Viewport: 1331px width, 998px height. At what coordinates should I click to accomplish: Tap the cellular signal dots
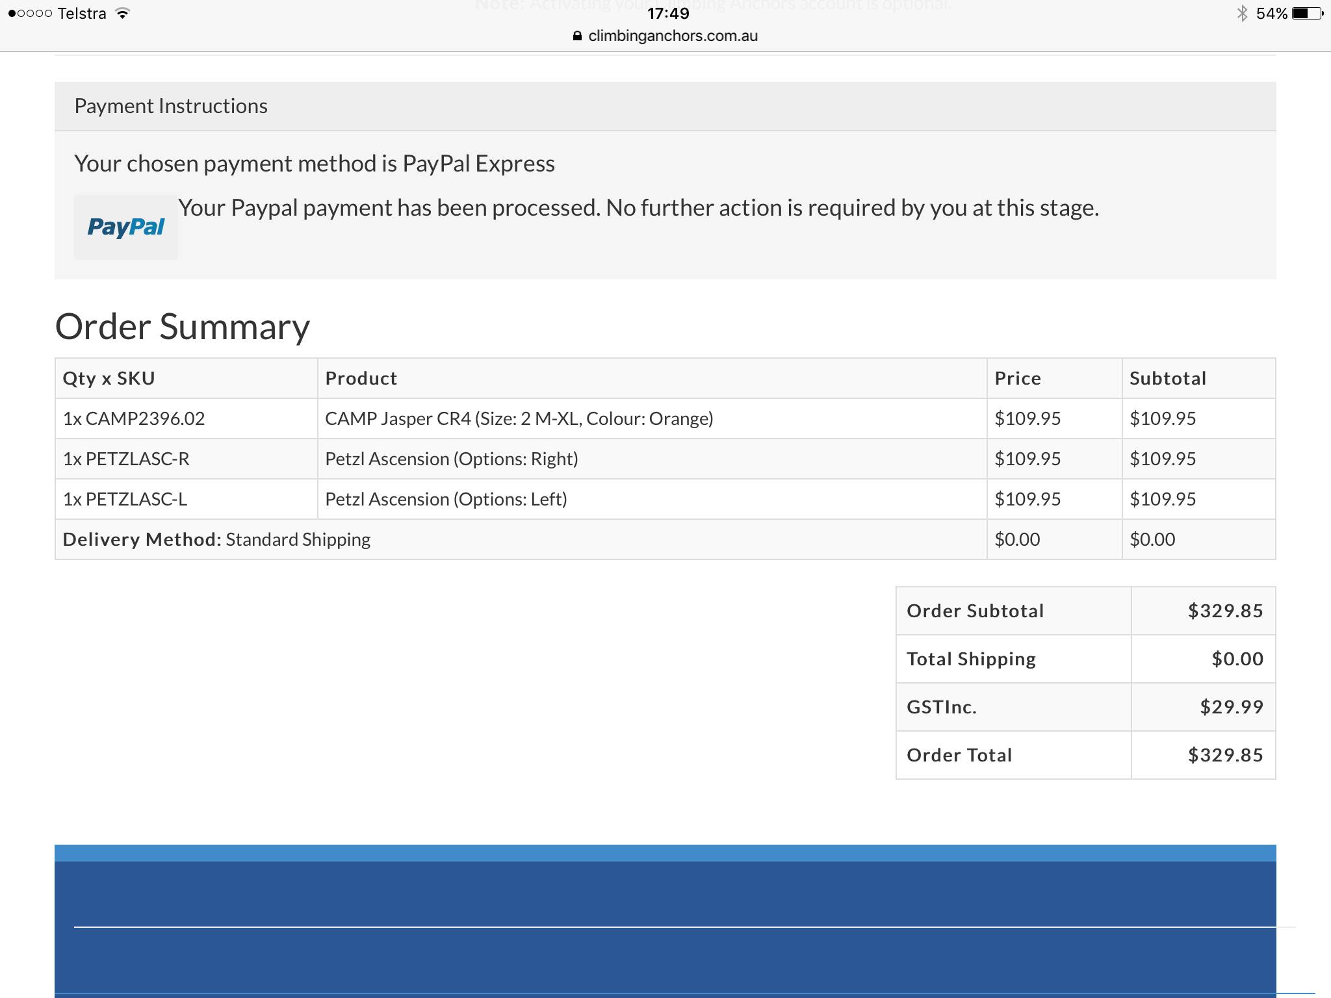(x=30, y=14)
